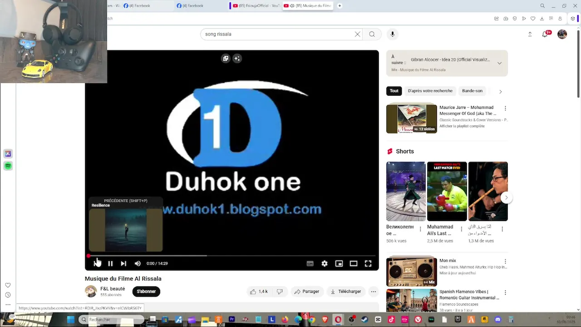
Task: Click the sparkle icon atop the player
Action: 237,58
